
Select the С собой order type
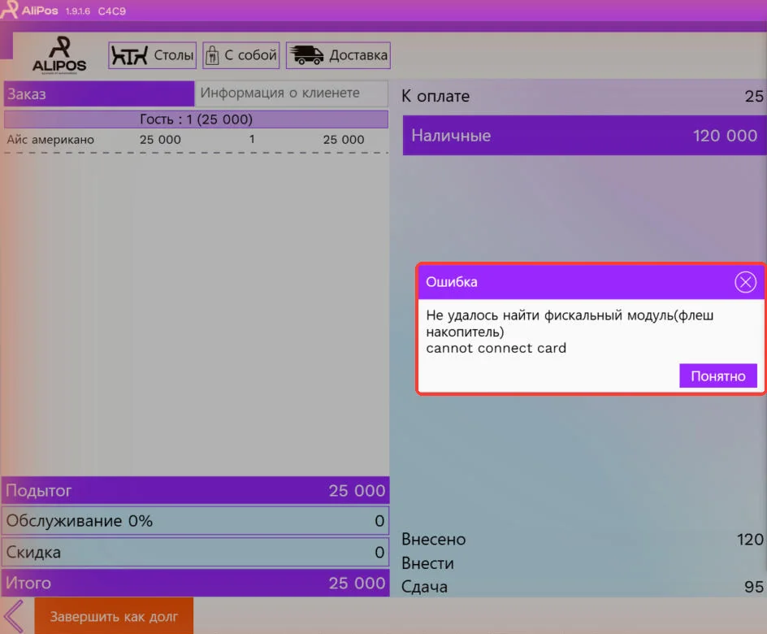point(241,55)
